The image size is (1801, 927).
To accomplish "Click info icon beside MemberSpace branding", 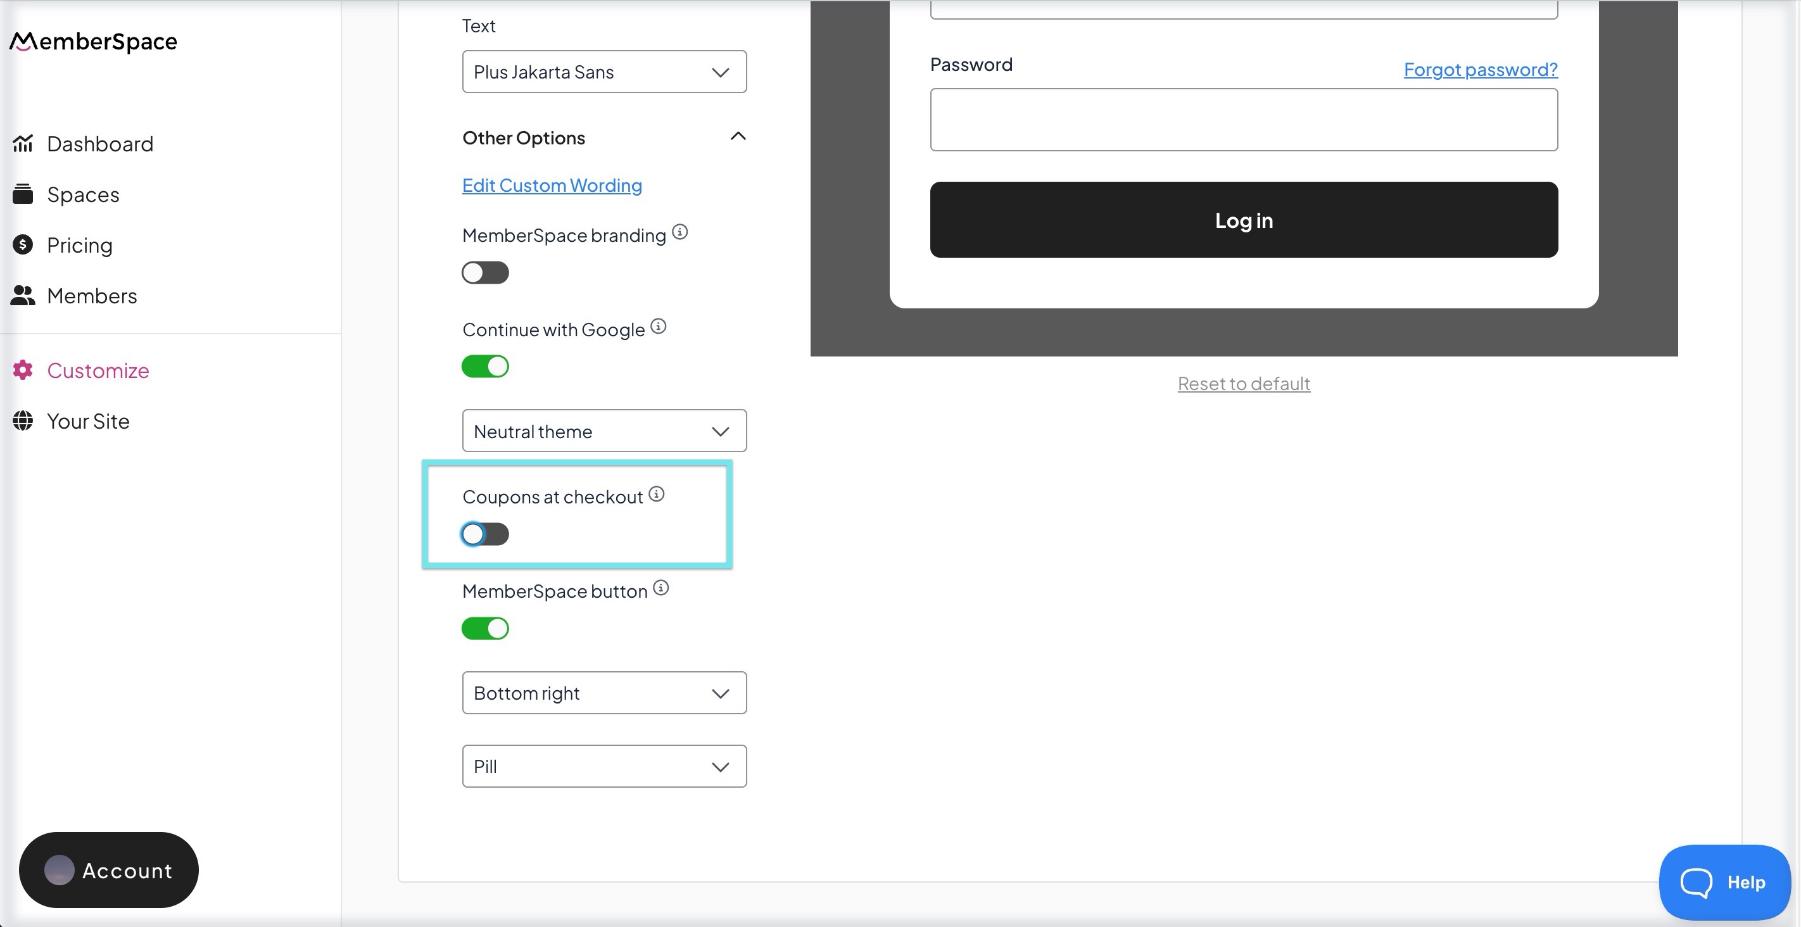I will (x=679, y=232).
